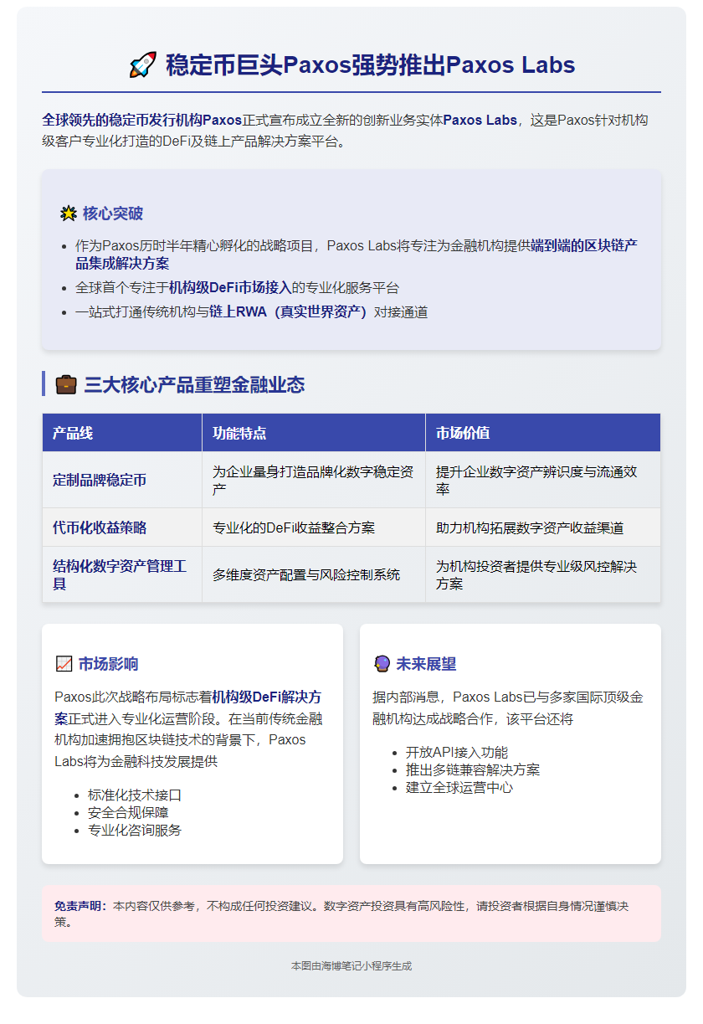The height and width of the screenshot is (1024, 703).
Task: Click the 本图由海博笔记小程序生成 footer text
Action: [351, 965]
